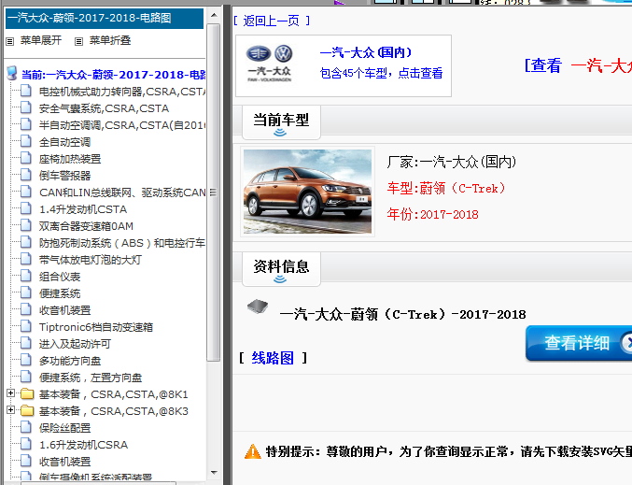
Task: Click the 菜单展开 expand-all icon
Action: click(10, 41)
